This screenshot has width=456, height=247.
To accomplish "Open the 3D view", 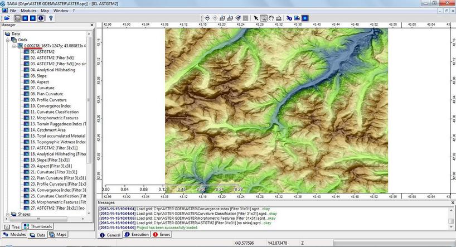I will (289, 18).
